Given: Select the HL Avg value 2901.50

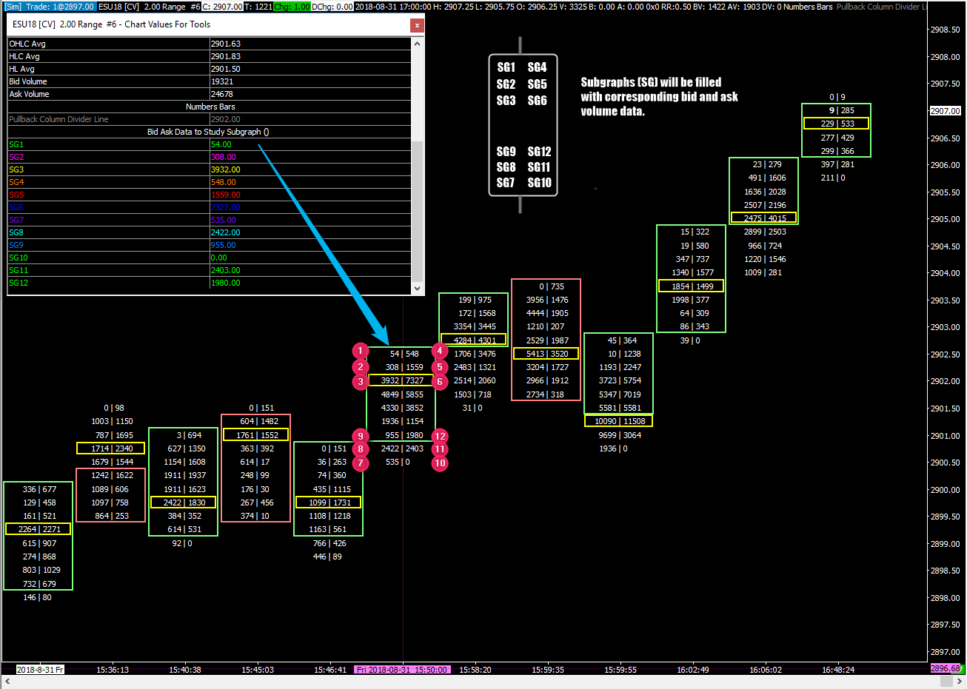Looking at the screenshot, I should pyautogui.click(x=226, y=69).
